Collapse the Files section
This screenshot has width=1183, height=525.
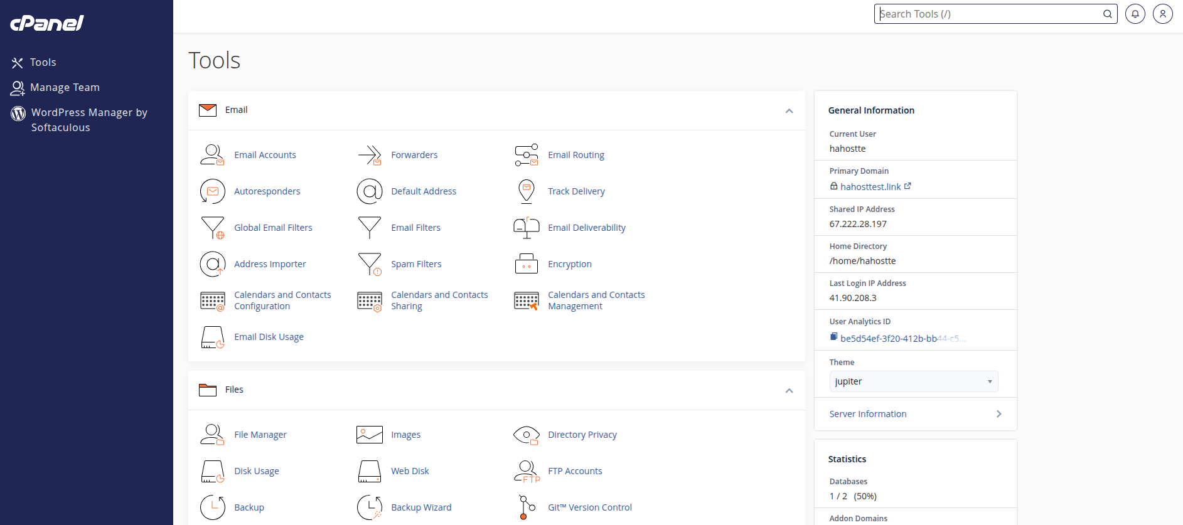789,391
